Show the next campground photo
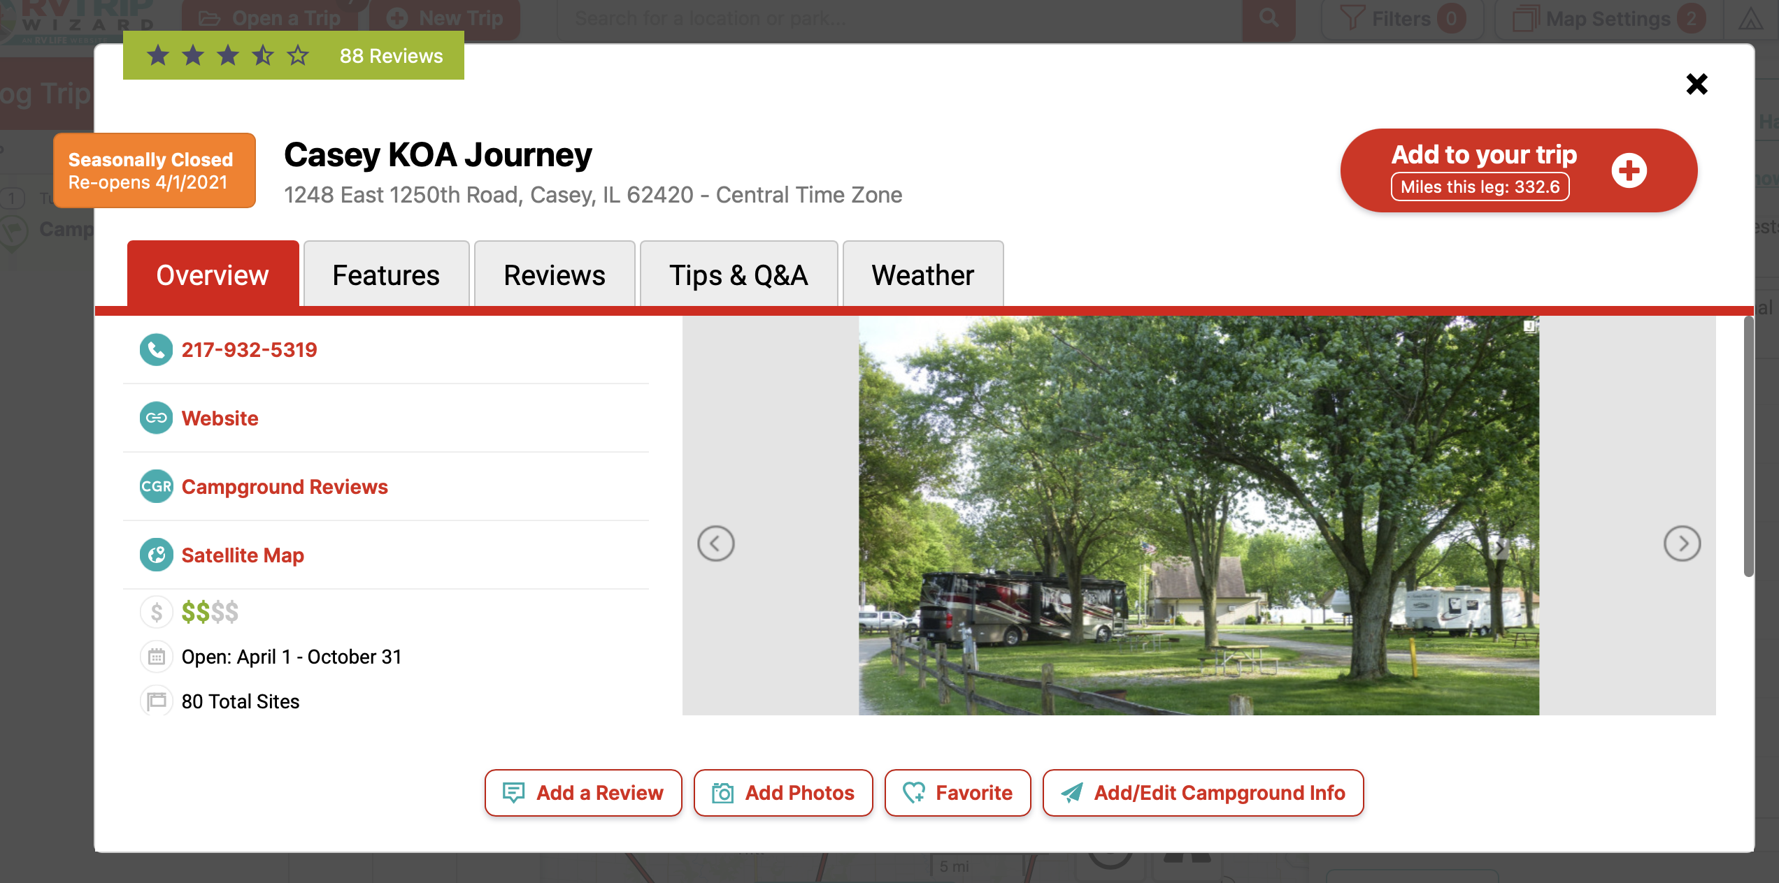Viewport: 1779px width, 883px height. (1682, 543)
